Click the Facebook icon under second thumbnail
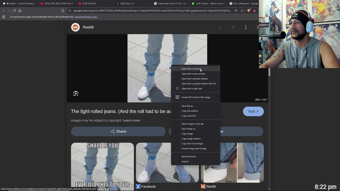Image resolution: width=340 pixels, height=191 pixels. (138, 186)
